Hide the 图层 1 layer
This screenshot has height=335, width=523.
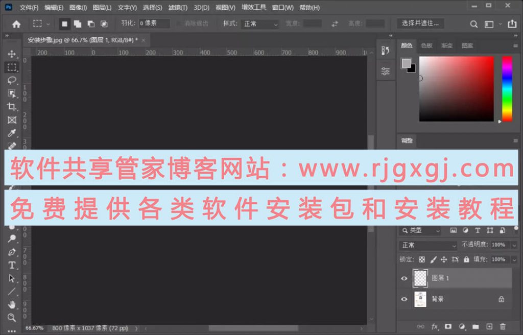click(404, 278)
